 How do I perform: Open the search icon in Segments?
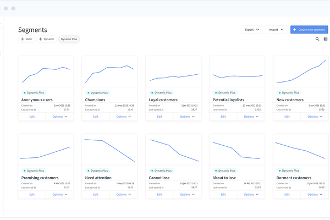[317, 39]
